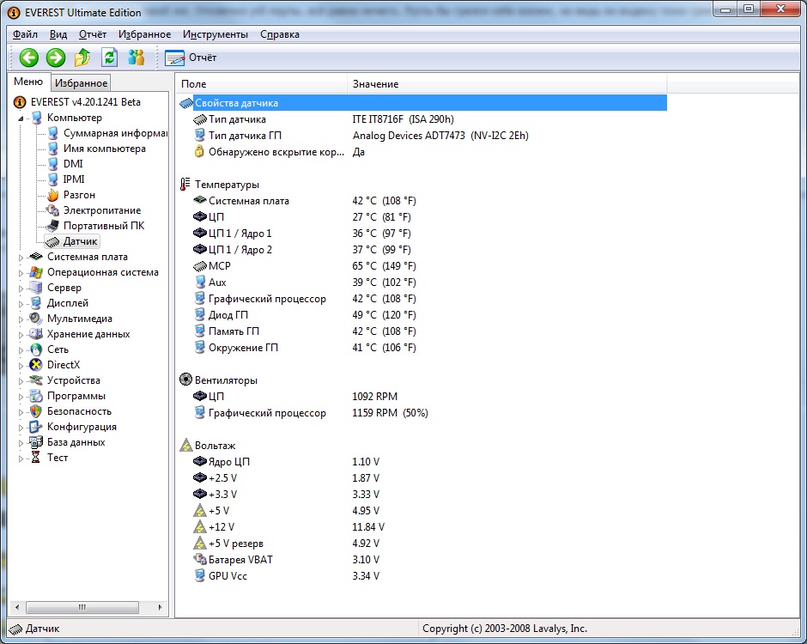
Task: Open the Избранное menu in the menu bar
Action: coord(144,34)
